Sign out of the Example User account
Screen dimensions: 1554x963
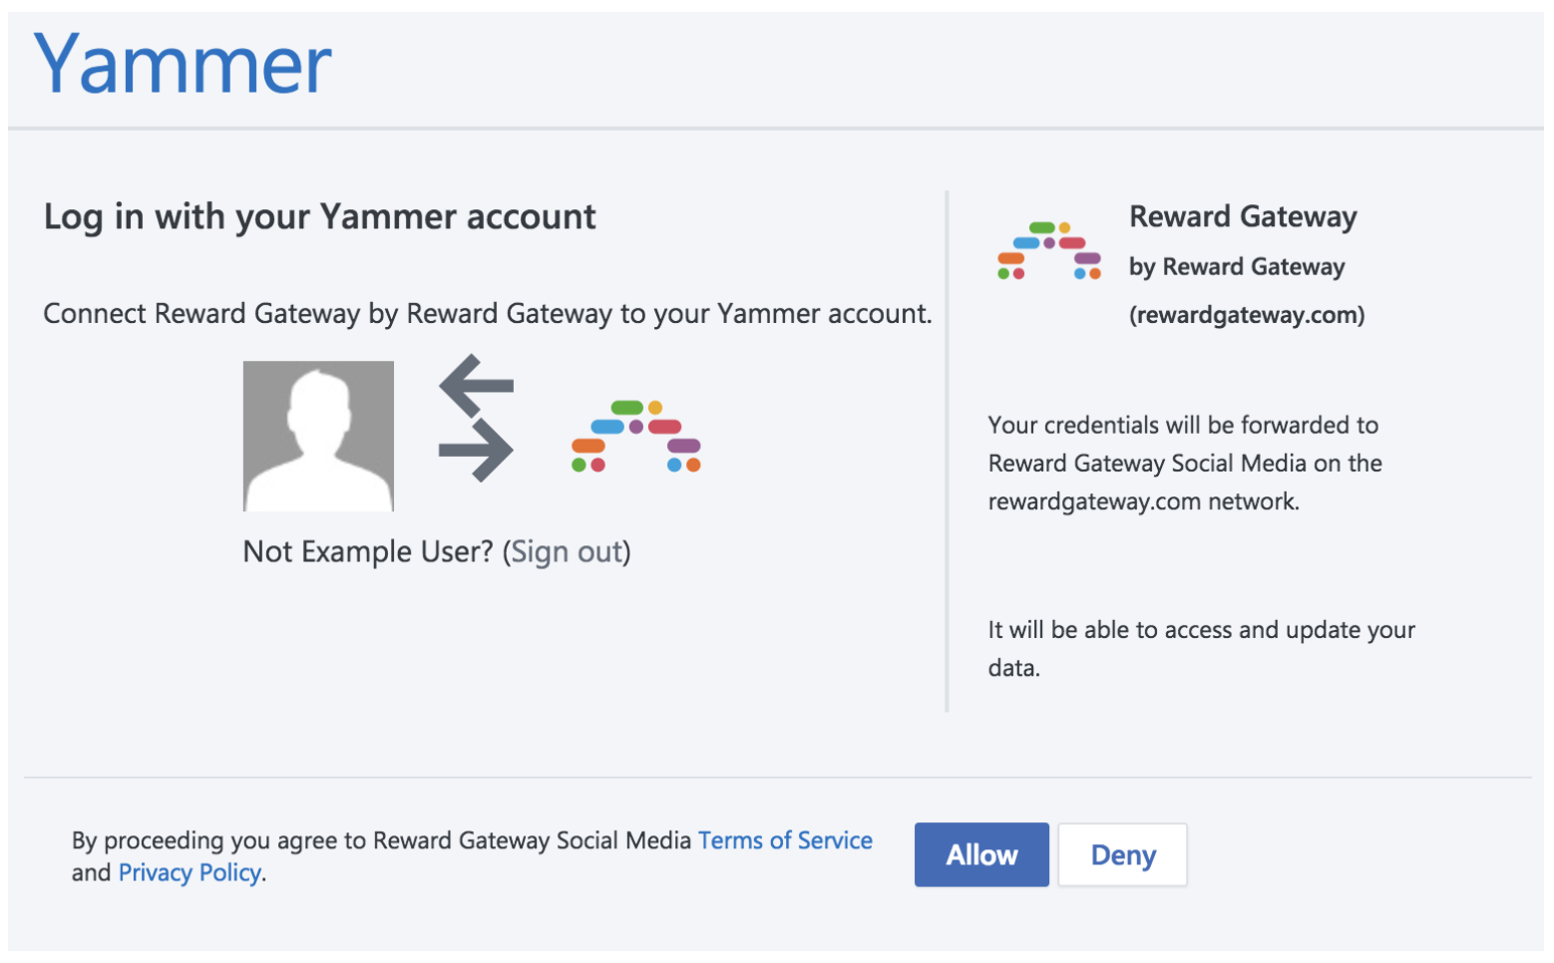tap(567, 551)
